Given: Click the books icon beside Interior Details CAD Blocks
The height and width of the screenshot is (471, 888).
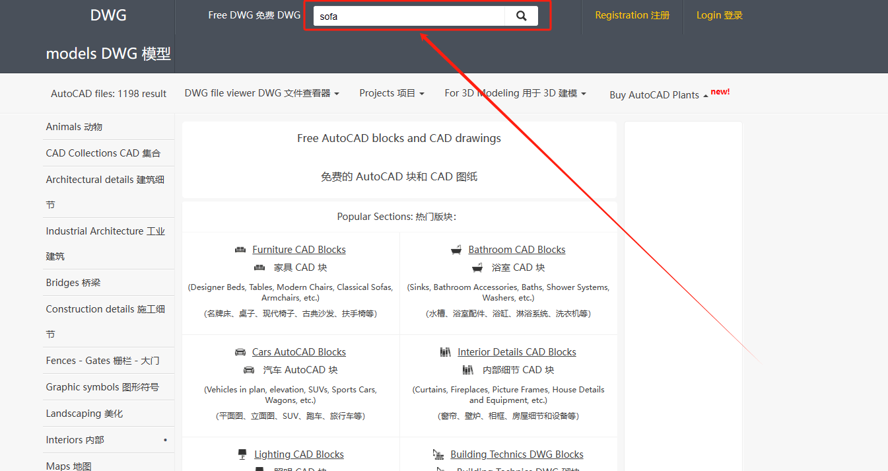Looking at the screenshot, I should 446,352.
